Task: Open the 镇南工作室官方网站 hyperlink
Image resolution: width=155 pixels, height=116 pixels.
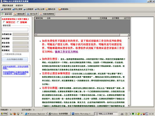Action: [x=66, y=52]
